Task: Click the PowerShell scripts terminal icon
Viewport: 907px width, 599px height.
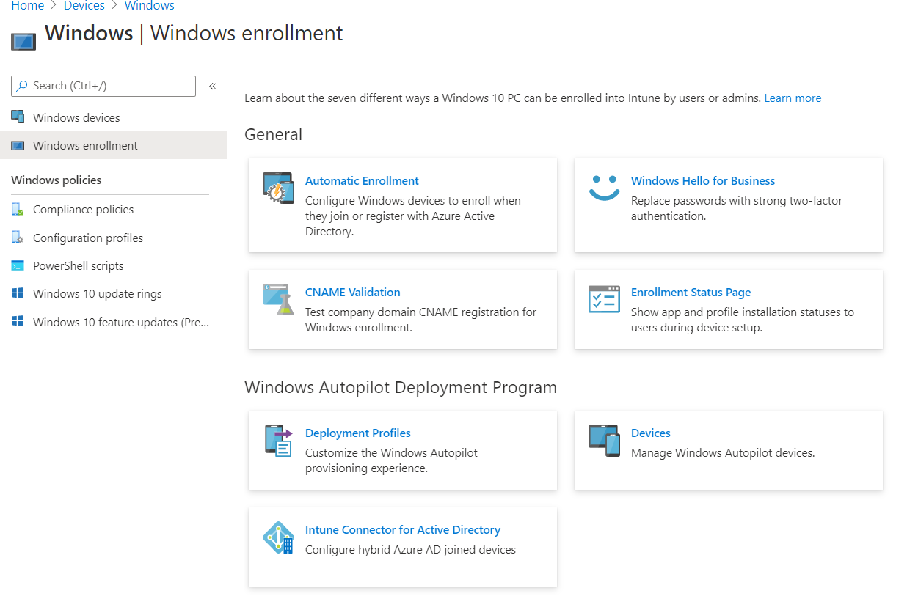Action: tap(18, 265)
